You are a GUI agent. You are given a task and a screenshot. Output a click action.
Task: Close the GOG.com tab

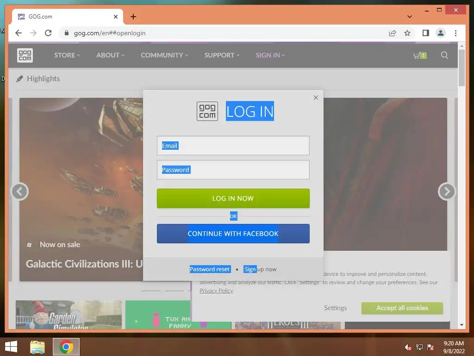(x=115, y=17)
